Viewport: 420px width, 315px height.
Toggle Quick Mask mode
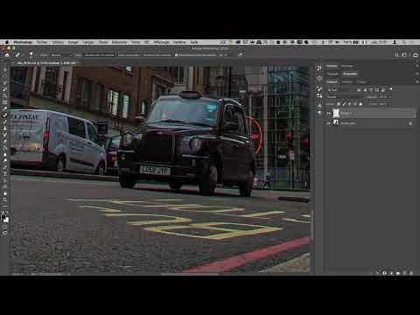[x=5, y=226]
